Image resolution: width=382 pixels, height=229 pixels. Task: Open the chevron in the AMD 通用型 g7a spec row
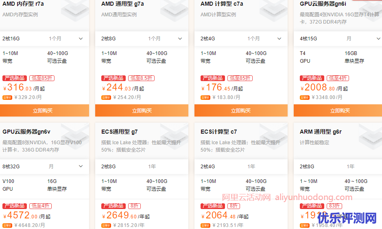[x=180, y=39]
